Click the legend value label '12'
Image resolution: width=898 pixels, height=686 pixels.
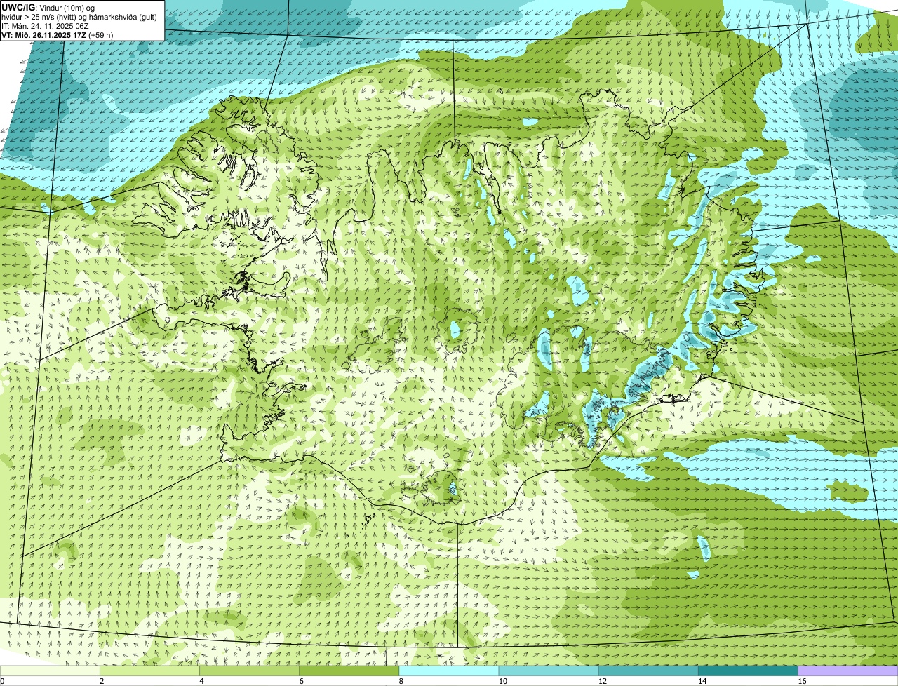pos(603,681)
